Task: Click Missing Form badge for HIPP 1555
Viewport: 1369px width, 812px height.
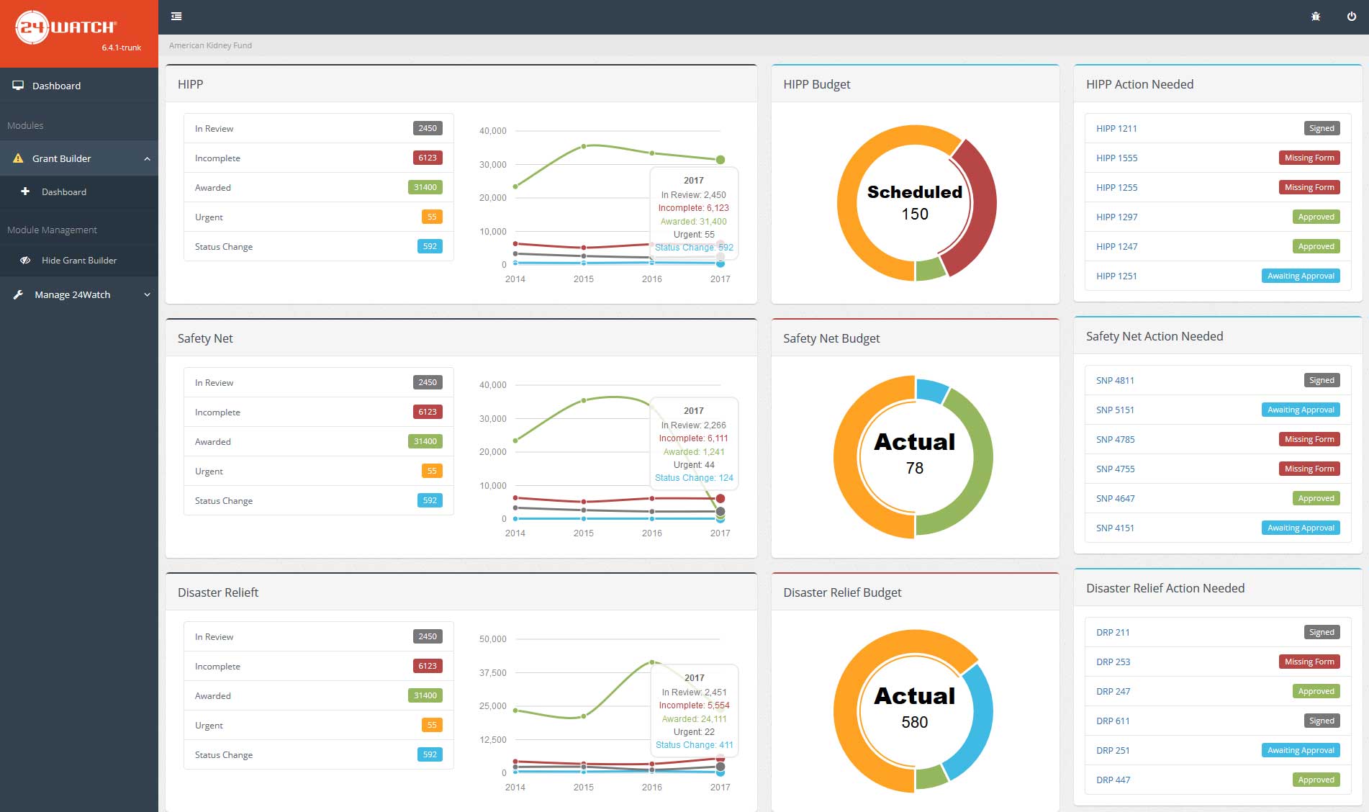Action: point(1309,158)
